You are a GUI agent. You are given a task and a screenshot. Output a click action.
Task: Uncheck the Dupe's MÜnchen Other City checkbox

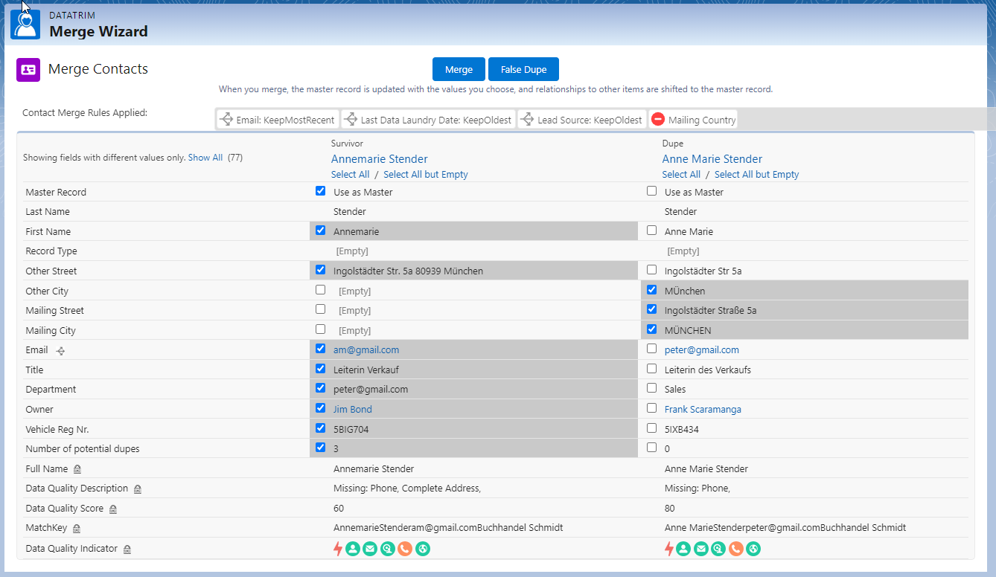coord(652,290)
